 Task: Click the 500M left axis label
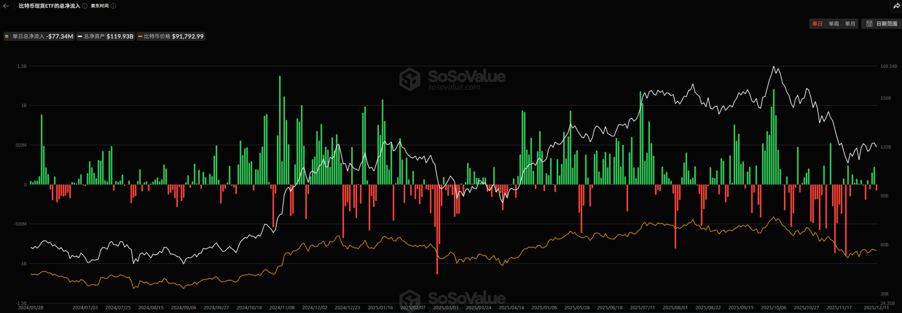coord(21,145)
